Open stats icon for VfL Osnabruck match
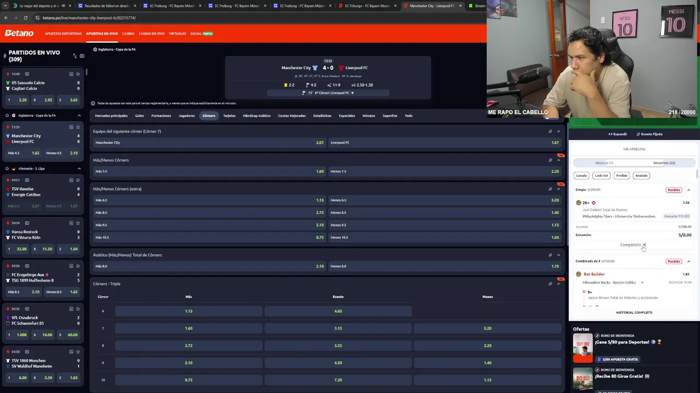 (71, 309)
